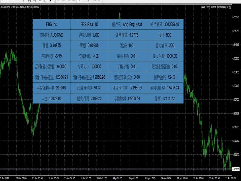Select the 品種(最小點數) 0.00001 cell
The height and width of the screenshot is (181, 241).
click(52, 67)
